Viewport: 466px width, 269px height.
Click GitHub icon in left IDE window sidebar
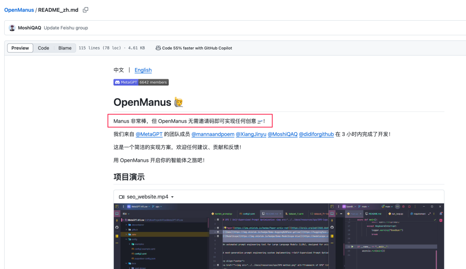[117, 227]
